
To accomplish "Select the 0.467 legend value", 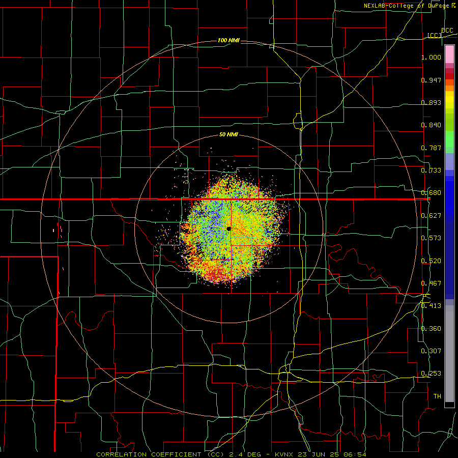I will pyautogui.click(x=431, y=283).
